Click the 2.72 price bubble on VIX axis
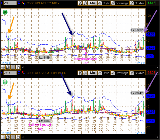 pyautogui.click(x=150, y=56)
